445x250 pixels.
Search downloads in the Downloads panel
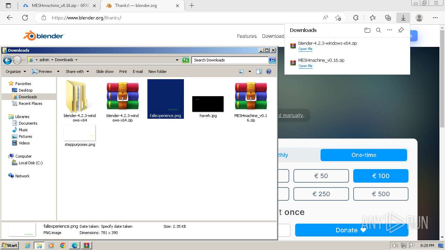pos(379,30)
